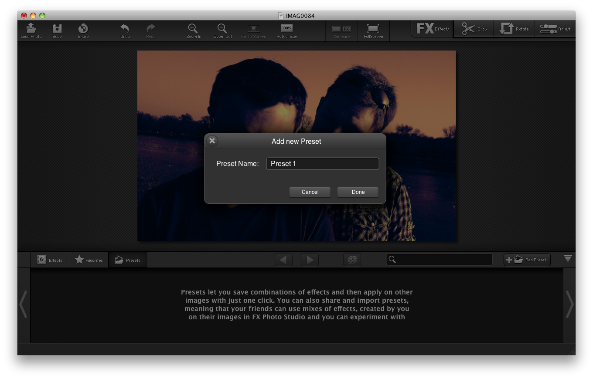Switch to the Effects tab
This screenshot has width=593, height=379.
pyautogui.click(x=50, y=260)
